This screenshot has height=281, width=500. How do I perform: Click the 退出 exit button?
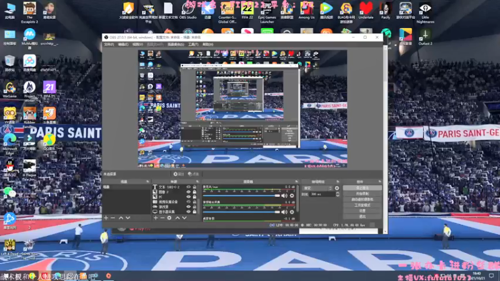[362, 217]
